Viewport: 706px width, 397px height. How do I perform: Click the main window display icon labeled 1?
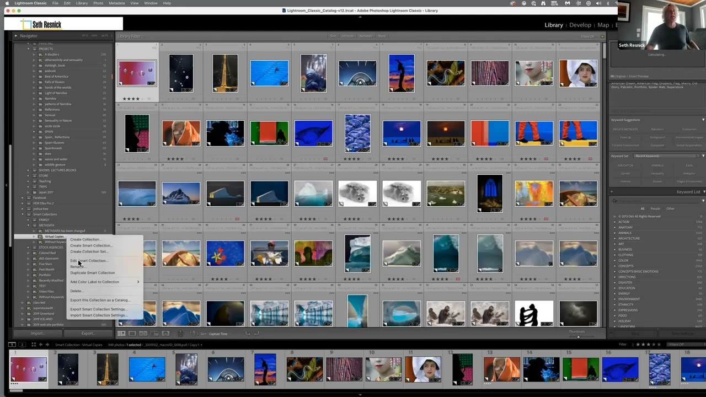[x=12, y=345]
